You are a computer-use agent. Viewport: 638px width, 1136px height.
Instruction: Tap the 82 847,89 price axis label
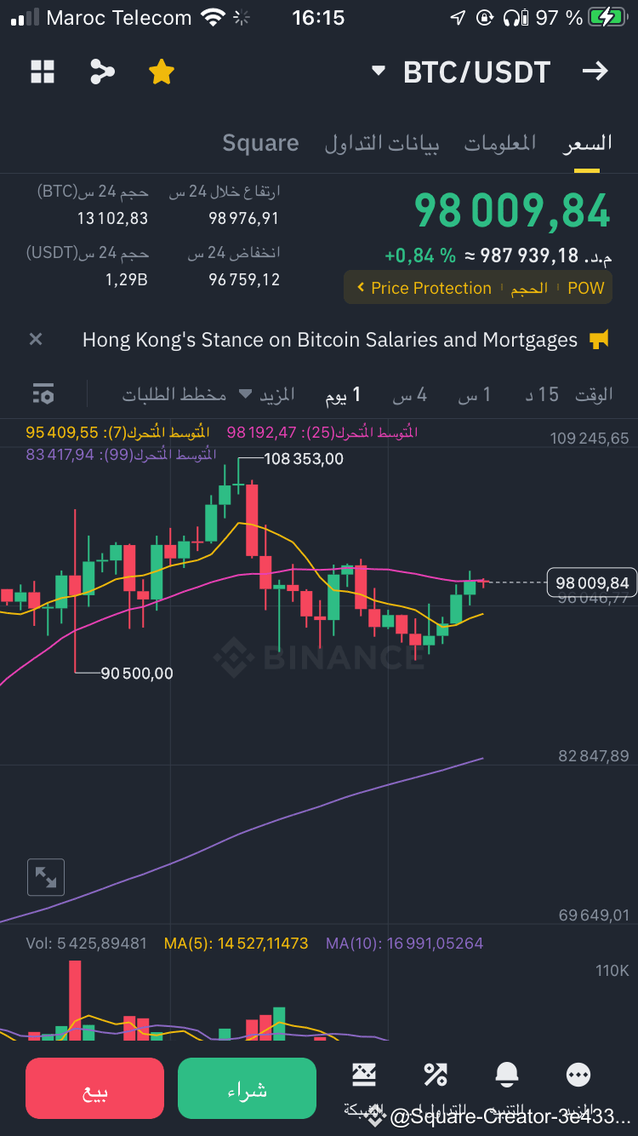coord(594,756)
